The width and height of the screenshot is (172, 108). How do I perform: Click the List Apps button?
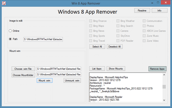[97, 69]
